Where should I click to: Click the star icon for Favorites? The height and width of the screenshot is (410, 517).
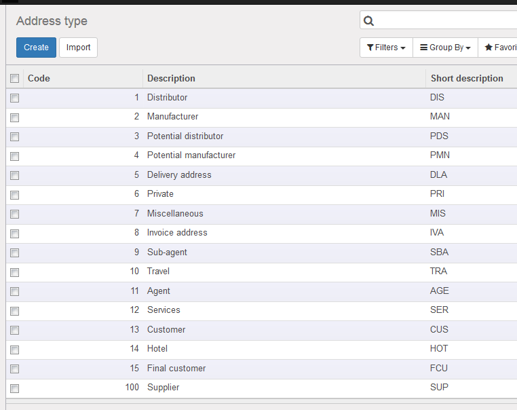click(x=489, y=48)
